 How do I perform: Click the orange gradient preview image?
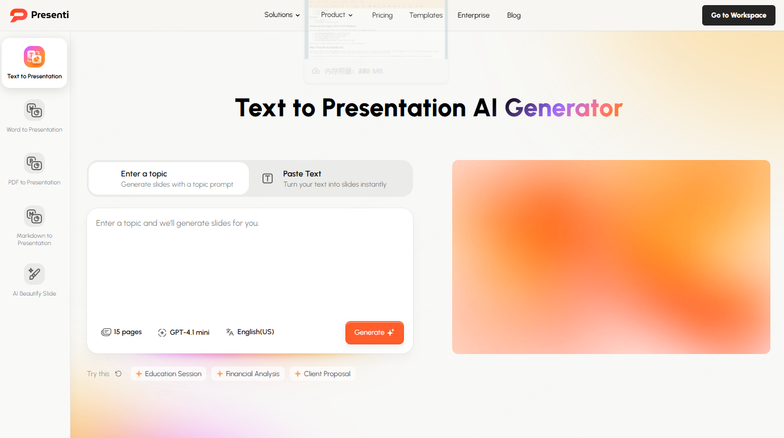point(611,256)
